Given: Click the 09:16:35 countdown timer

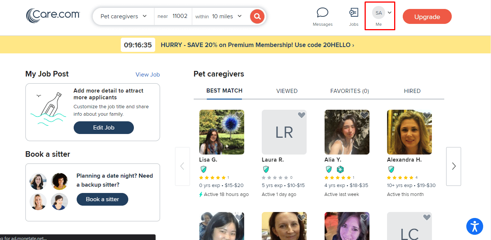Looking at the screenshot, I should point(138,45).
